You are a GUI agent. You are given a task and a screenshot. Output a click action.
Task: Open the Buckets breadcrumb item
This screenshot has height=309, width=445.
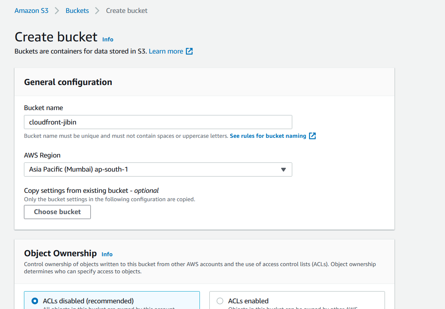[77, 11]
